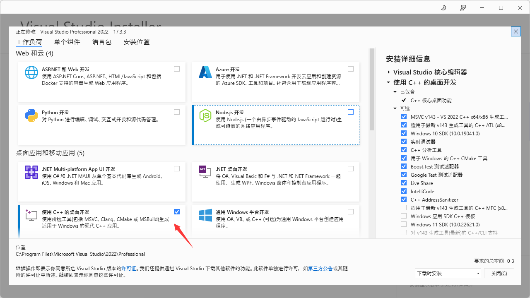Click the Universal Windows Platform logo icon

(205, 215)
